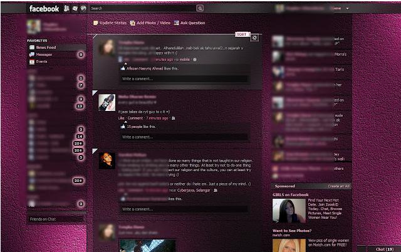Open the SORT button
Screen dimensions: 401x252
pyautogui.click(x=242, y=34)
